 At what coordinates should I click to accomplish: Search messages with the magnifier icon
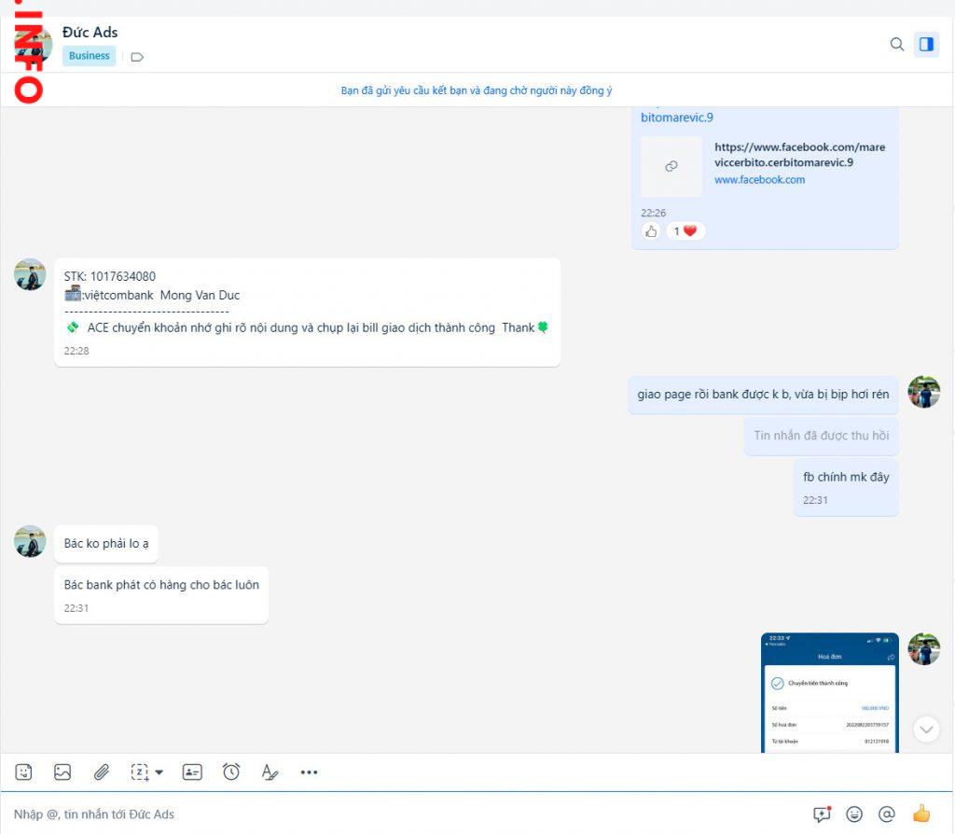[x=897, y=44]
